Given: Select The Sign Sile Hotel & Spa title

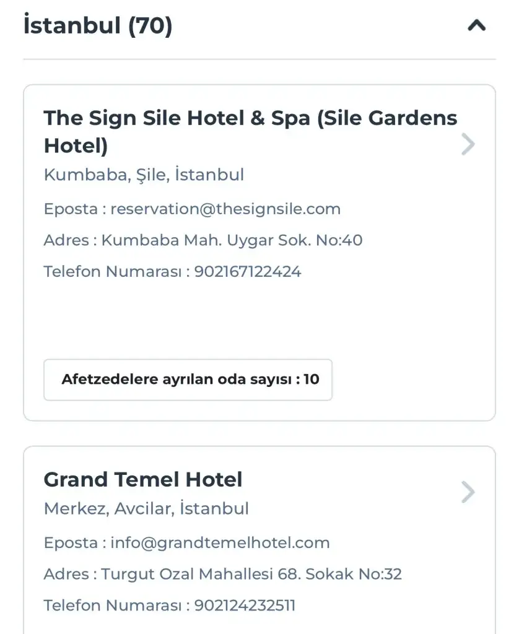Looking at the screenshot, I should coord(250,131).
